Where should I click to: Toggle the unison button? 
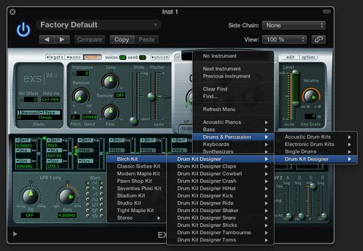[x=160, y=57]
